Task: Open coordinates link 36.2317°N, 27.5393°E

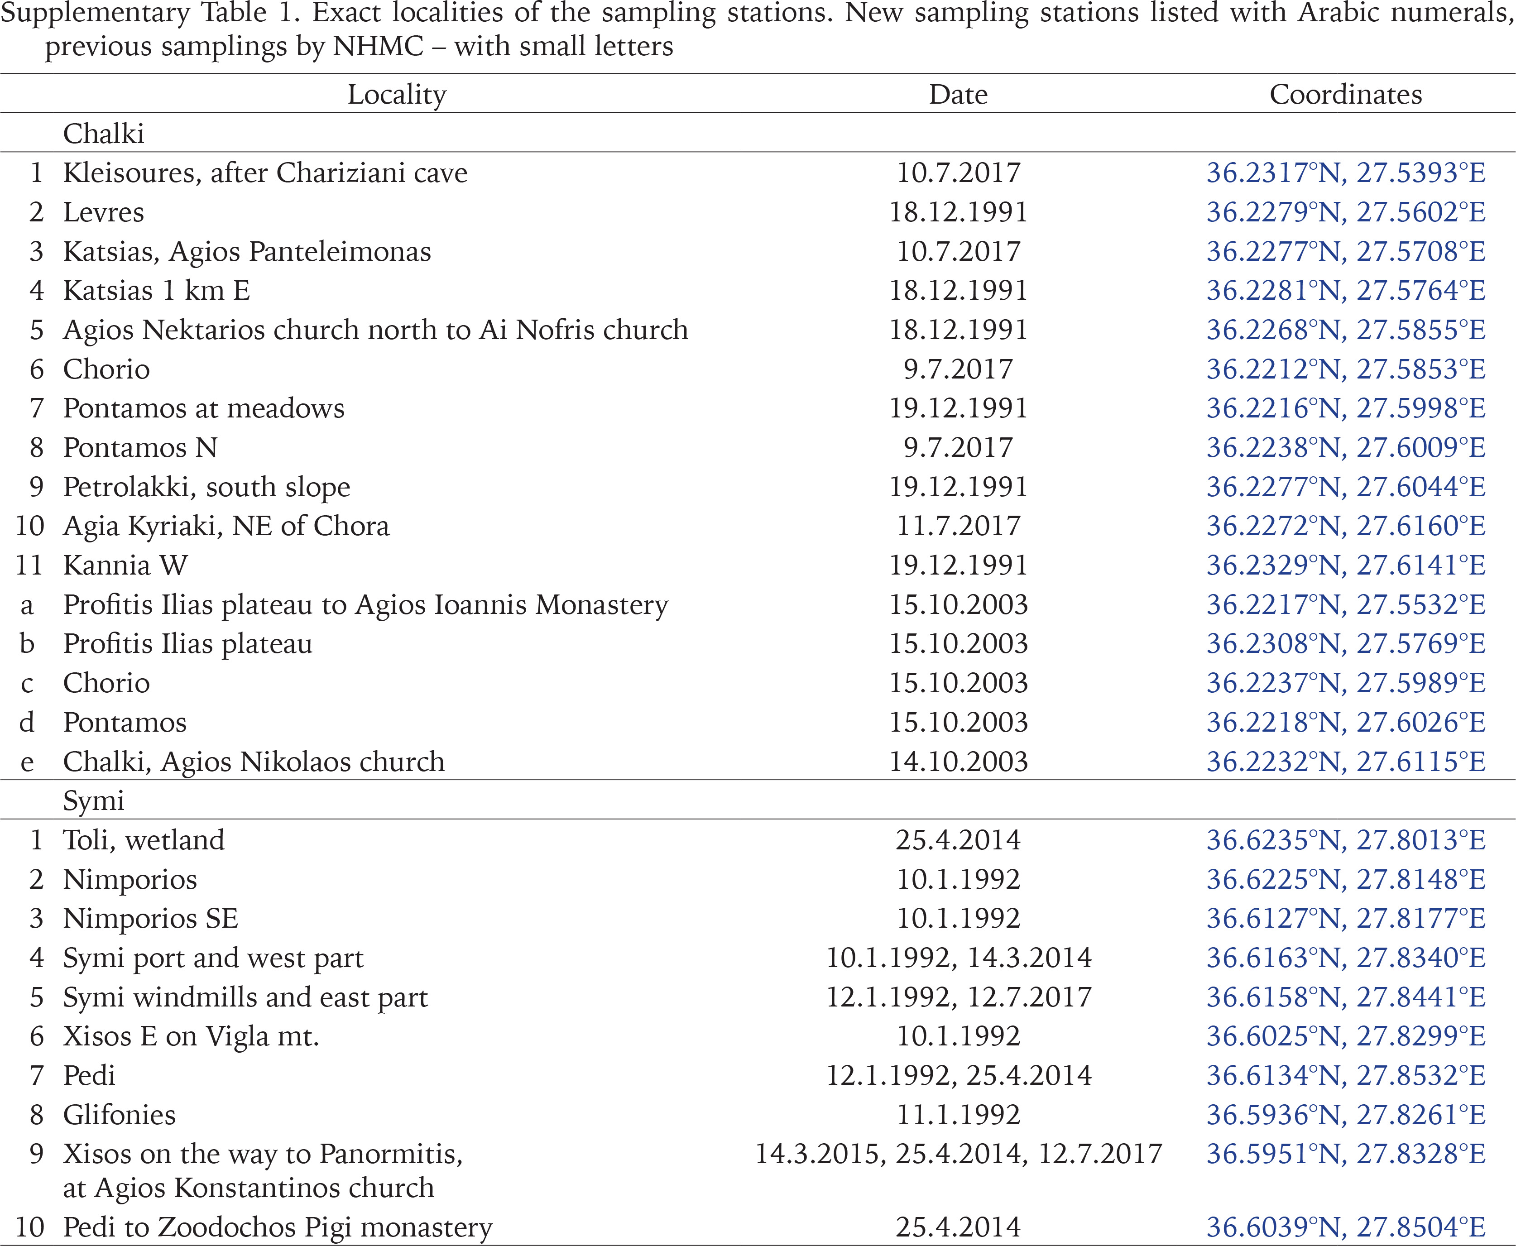Action: [1346, 173]
